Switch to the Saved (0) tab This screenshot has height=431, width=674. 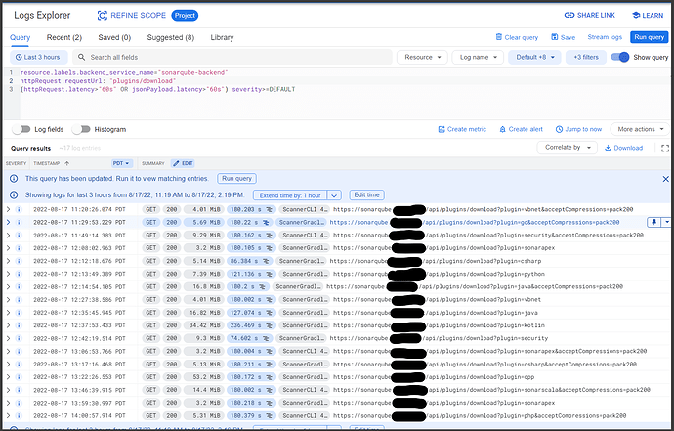(114, 37)
